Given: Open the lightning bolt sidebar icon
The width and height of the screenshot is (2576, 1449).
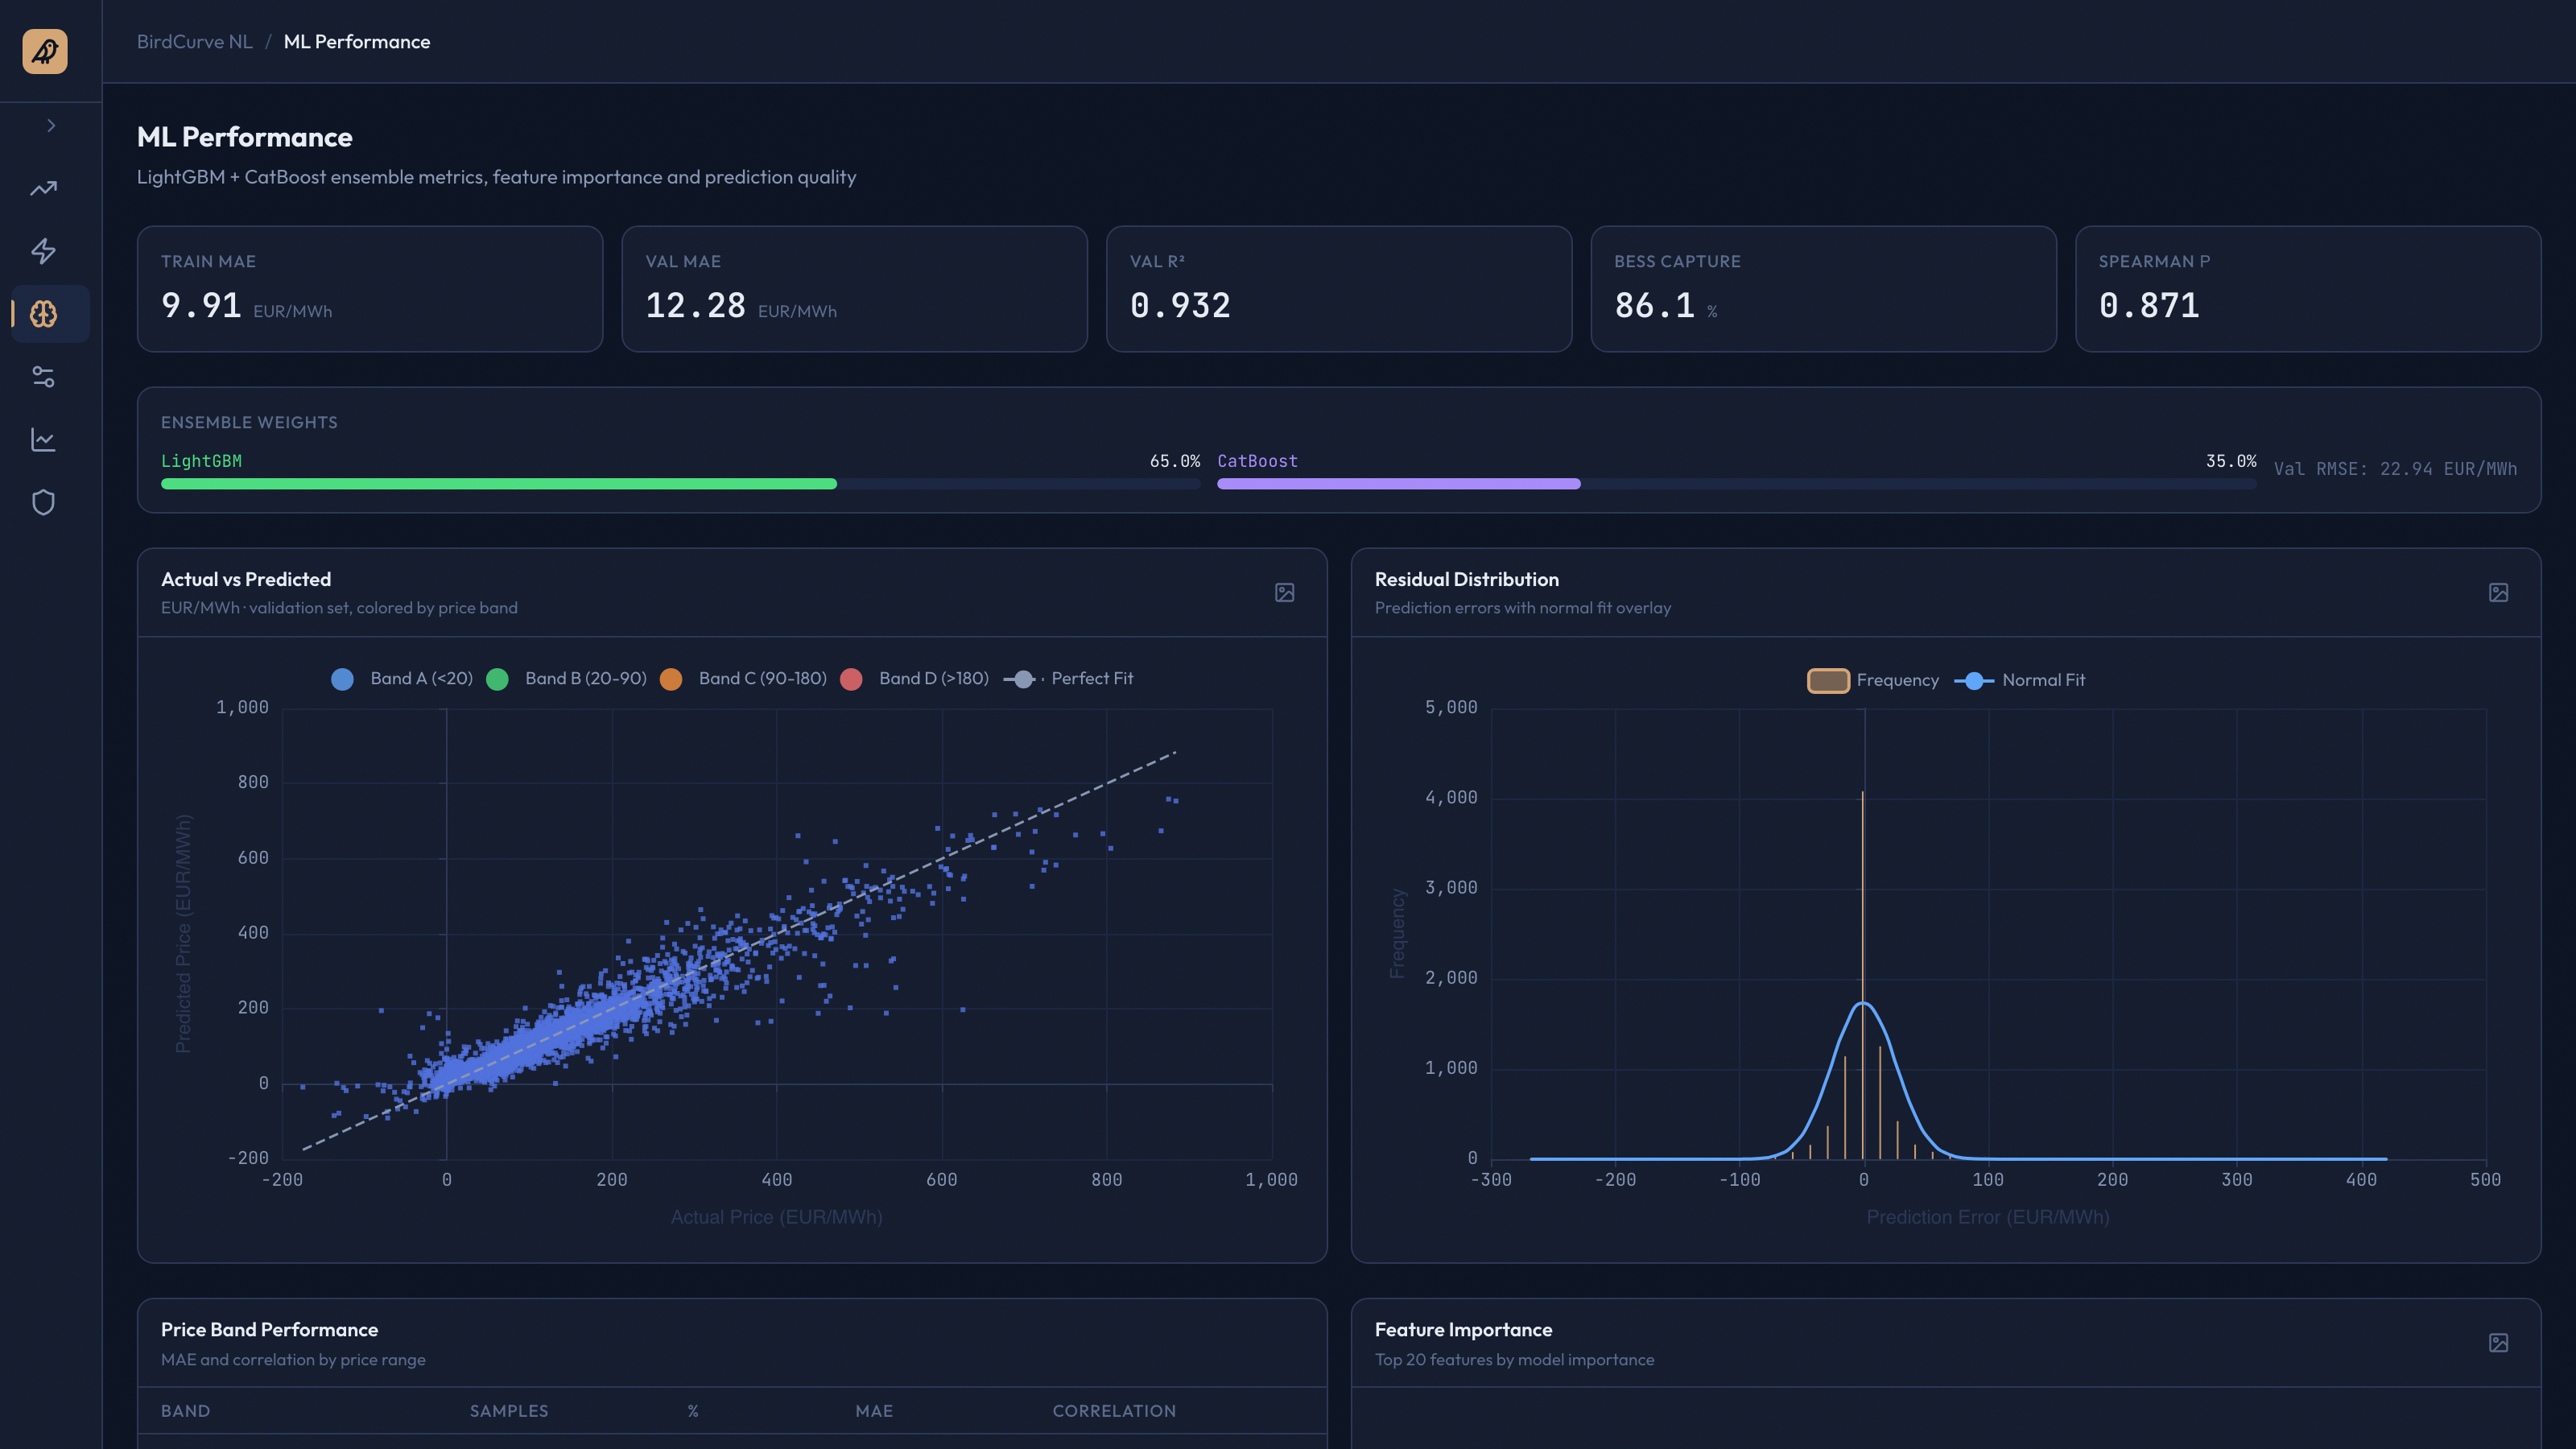Looking at the screenshot, I should pos(44,251).
